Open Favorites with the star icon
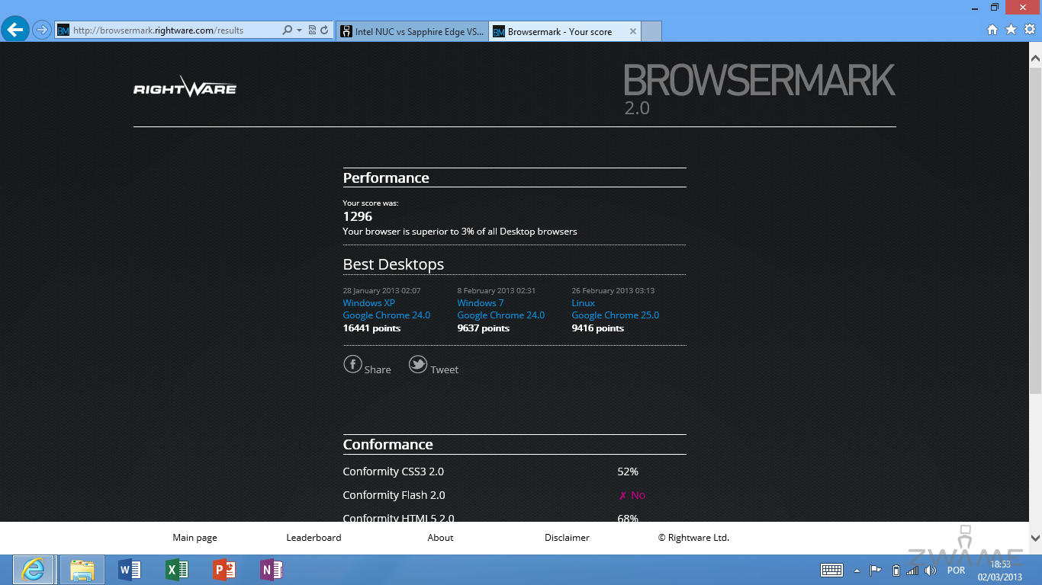This screenshot has width=1042, height=585. [1011, 30]
